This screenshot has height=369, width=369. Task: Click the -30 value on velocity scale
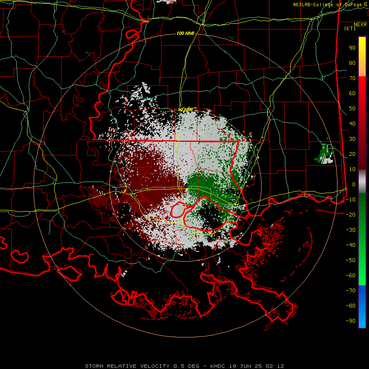tap(351, 230)
